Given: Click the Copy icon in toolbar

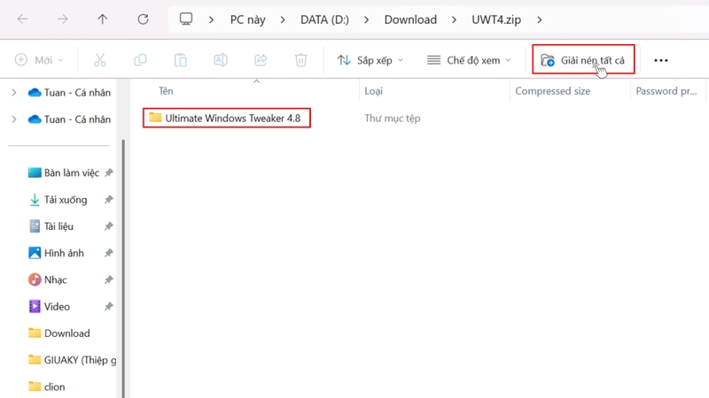Looking at the screenshot, I should (140, 60).
